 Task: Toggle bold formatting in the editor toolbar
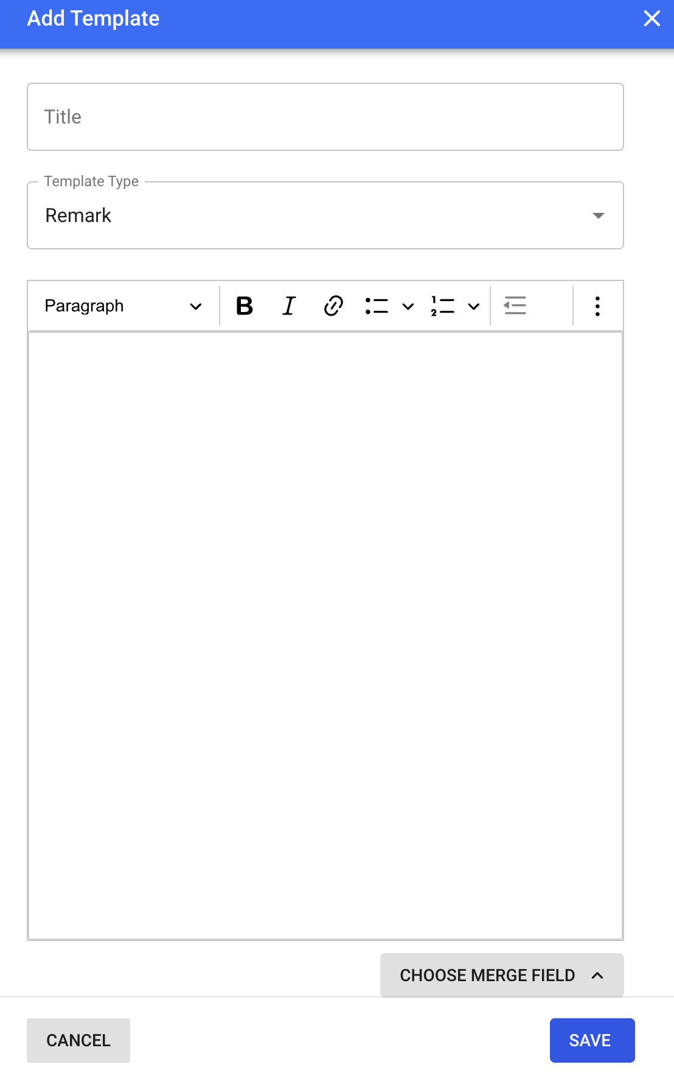coord(245,306)
